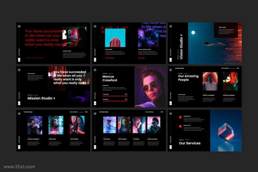Click "Donna Bradley" name
The height and width of the screenshot is (172, 258).
[74, 139]
